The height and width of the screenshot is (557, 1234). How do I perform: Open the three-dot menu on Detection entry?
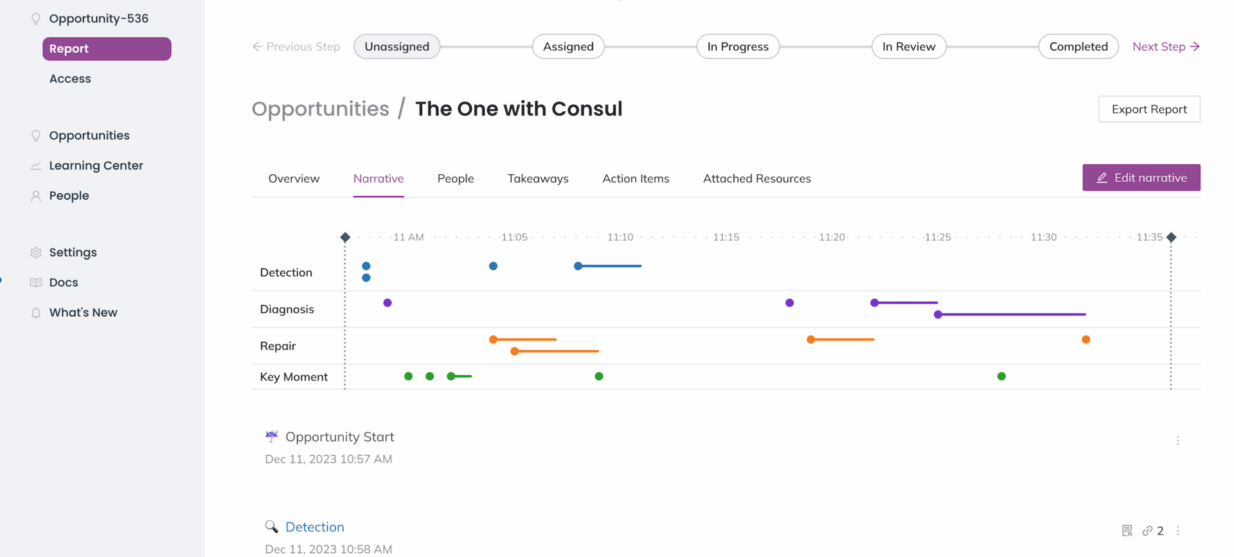pyautogui.click(x=1178, y=531)
